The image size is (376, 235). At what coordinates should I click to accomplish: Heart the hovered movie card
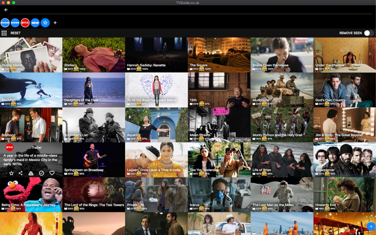(x=52, y=173)
